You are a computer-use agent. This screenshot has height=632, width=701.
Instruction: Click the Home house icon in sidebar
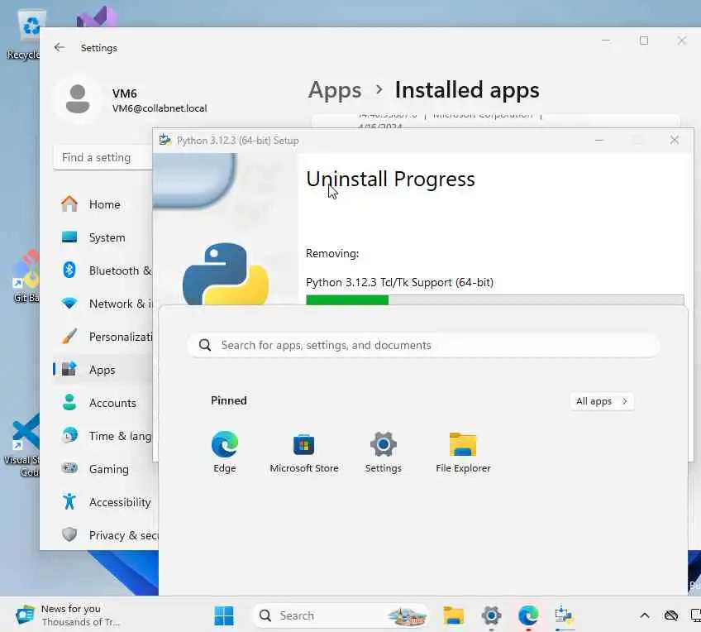[69, 204]
